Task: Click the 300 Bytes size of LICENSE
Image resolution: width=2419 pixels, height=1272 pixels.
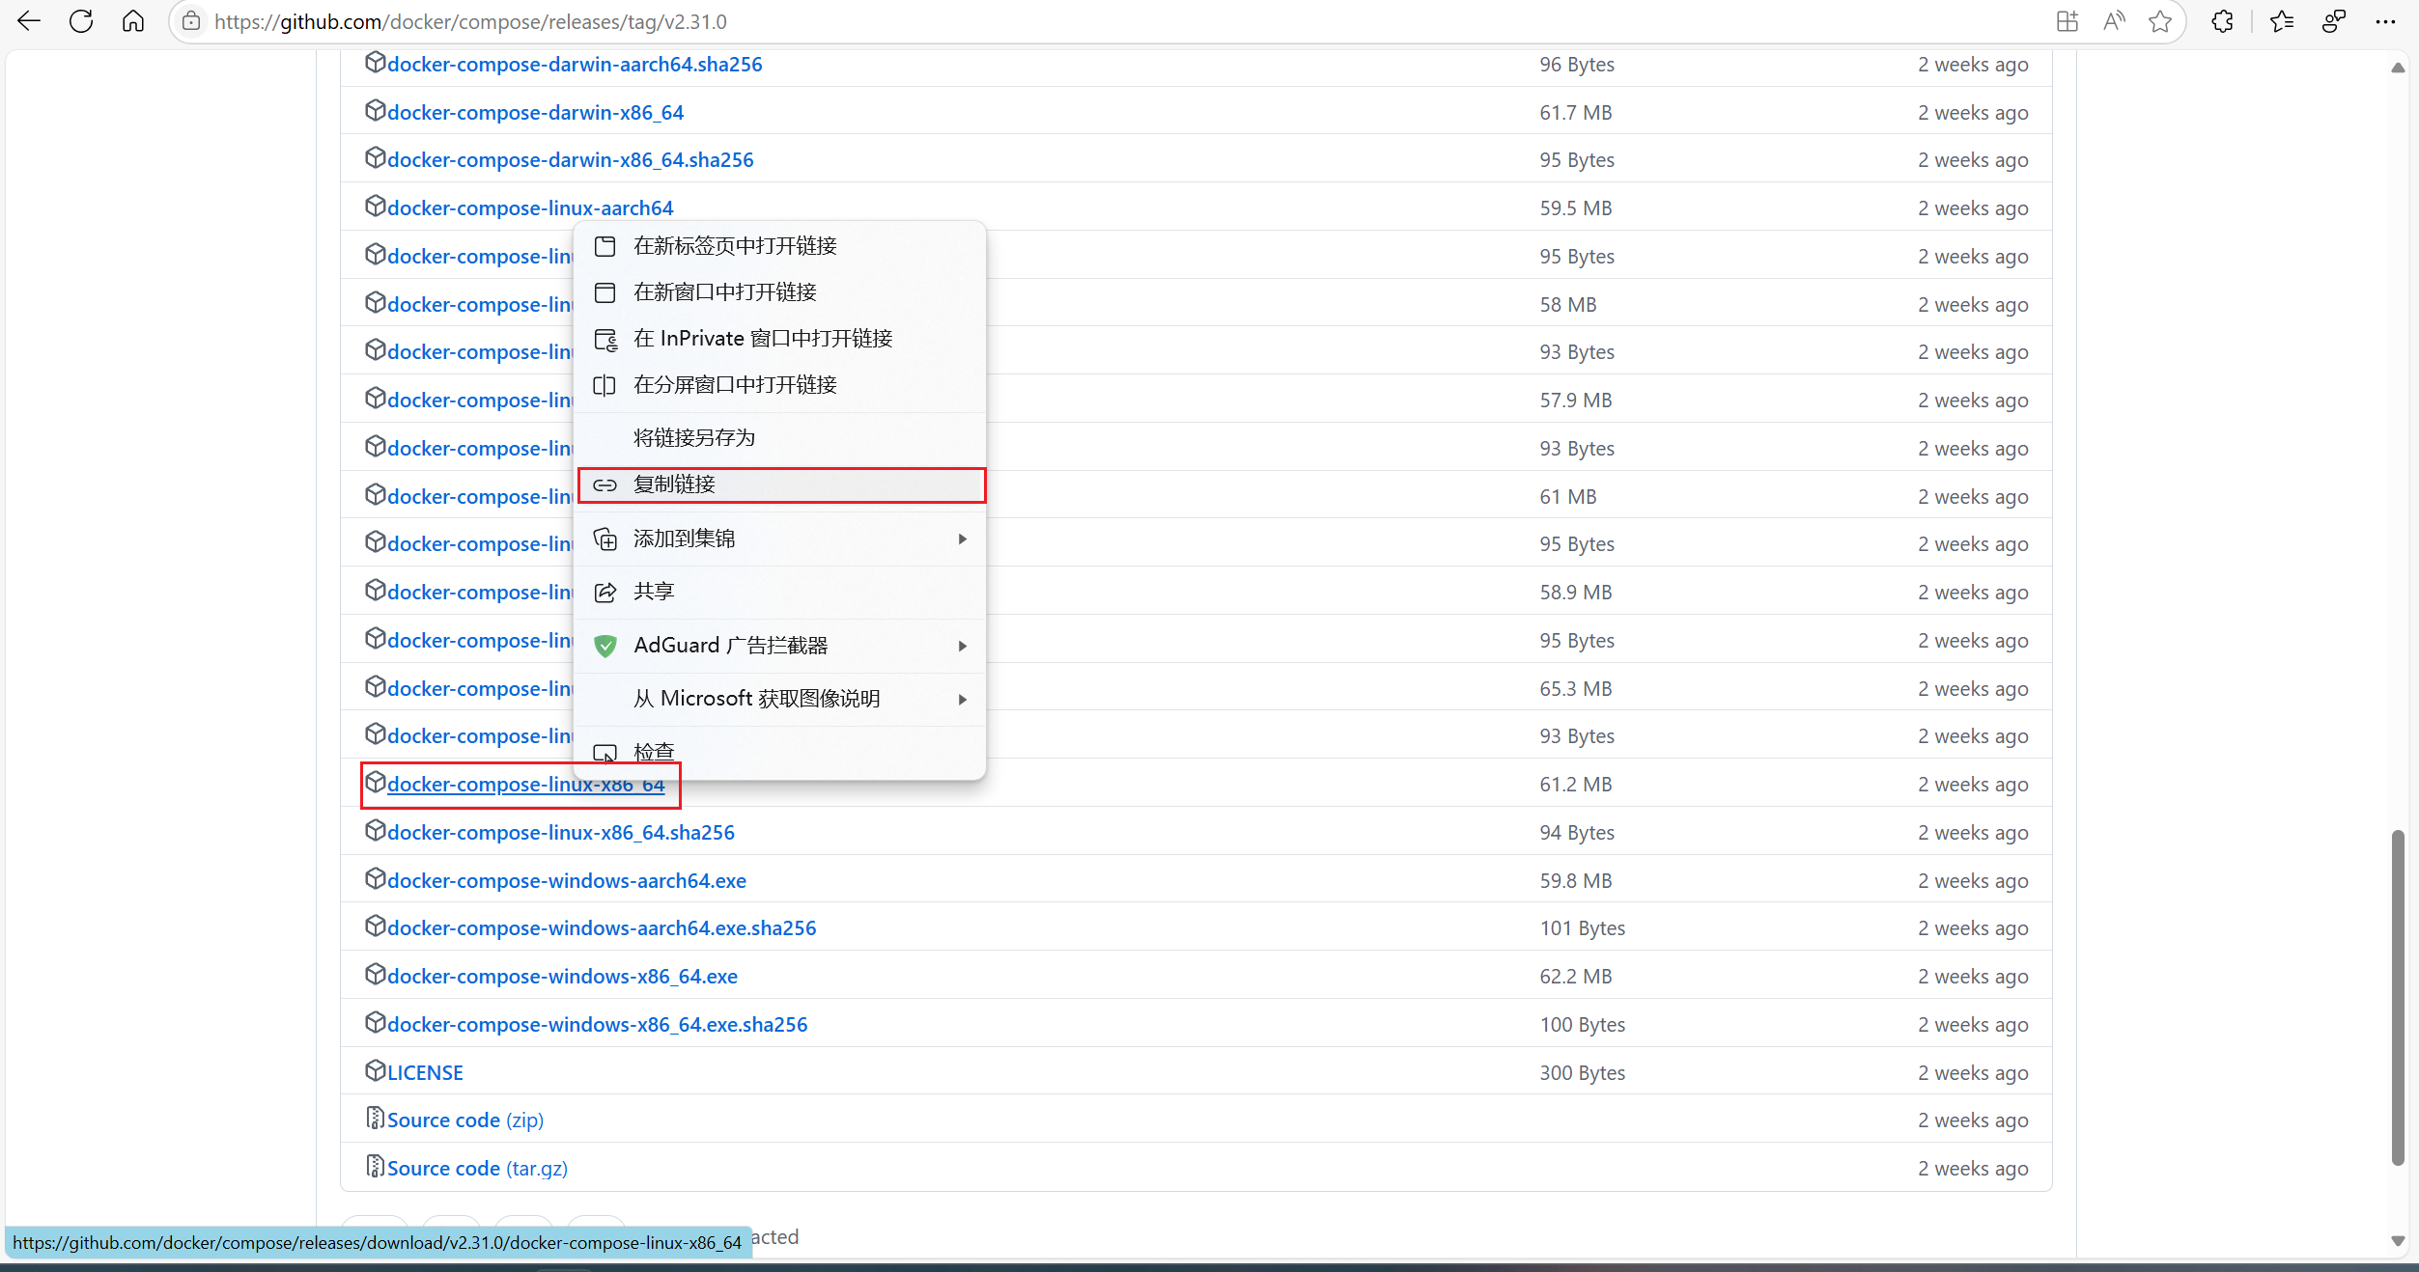Action: point(1582,1072)
